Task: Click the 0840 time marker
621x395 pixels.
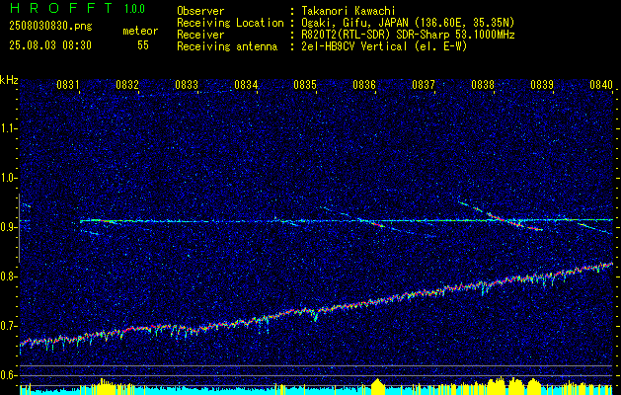Action: [x=601, y=84]
